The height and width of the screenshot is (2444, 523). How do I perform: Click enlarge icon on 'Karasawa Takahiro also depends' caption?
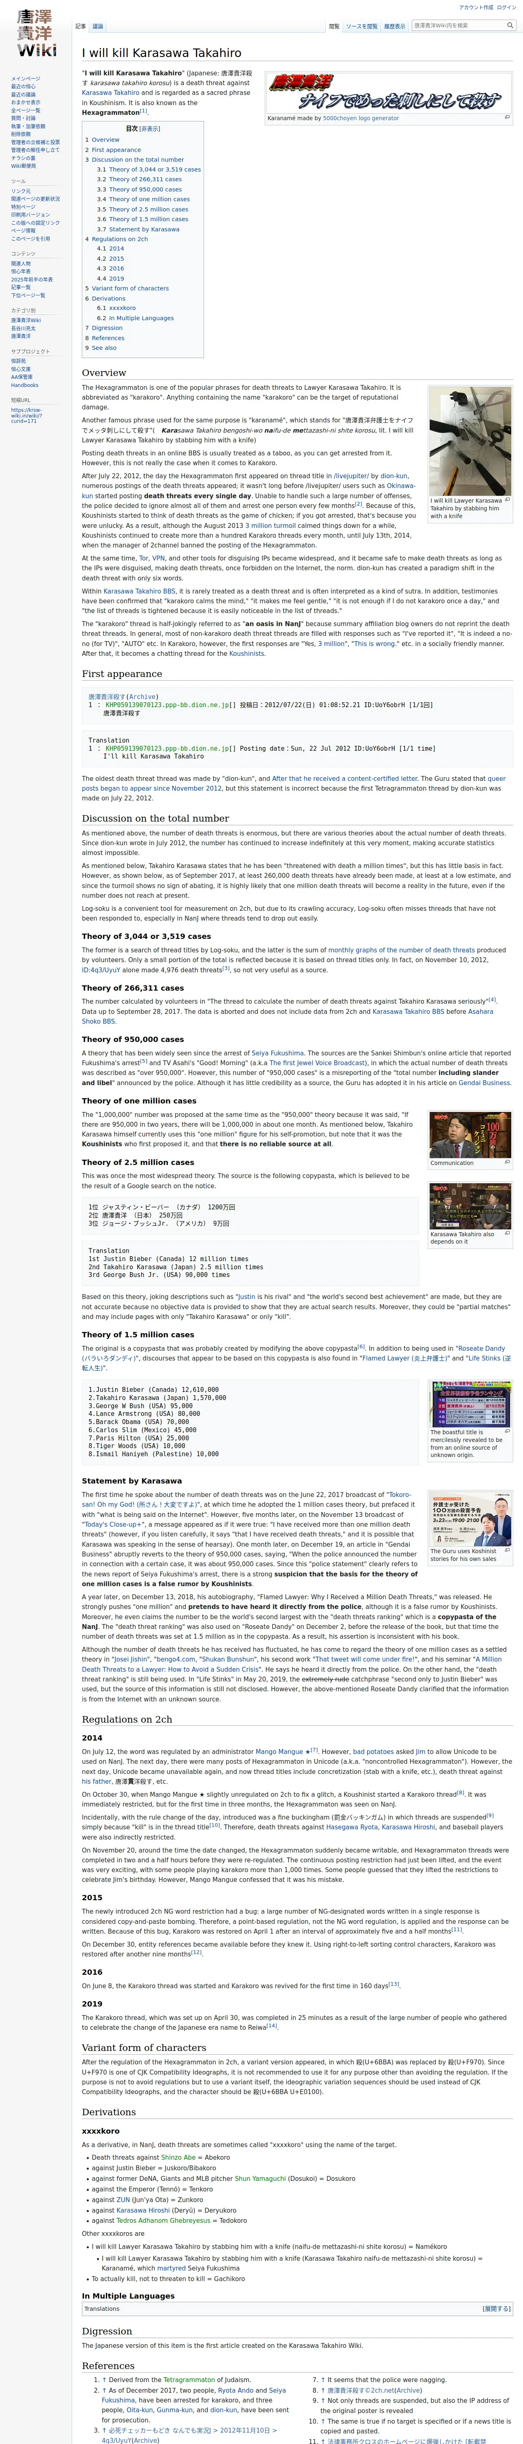pos(507,1234)
